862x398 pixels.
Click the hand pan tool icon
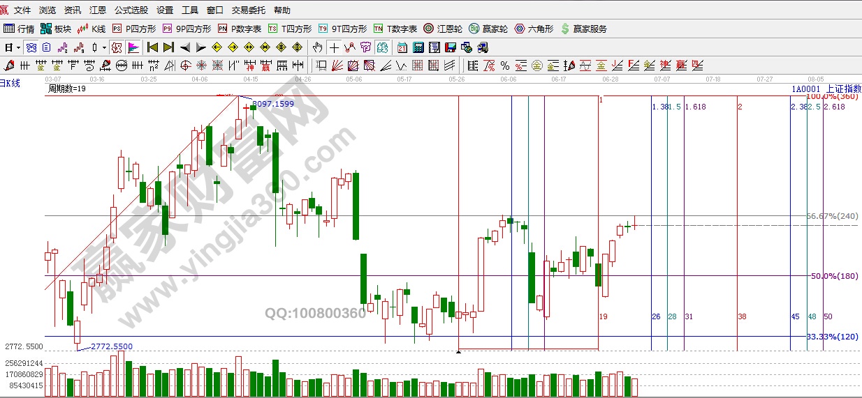pyautogui.click(x=318, y=48)
